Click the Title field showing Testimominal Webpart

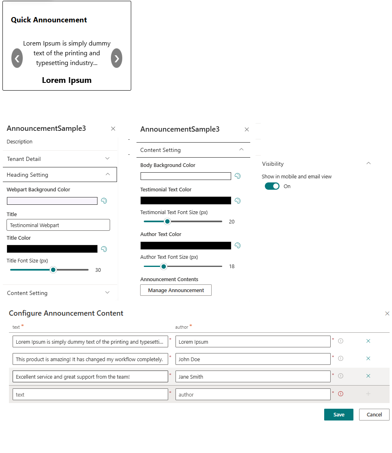pyautogui.click(x=58, y=225)
